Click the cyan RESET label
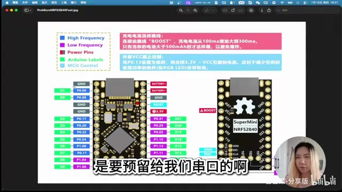This screenshot has height=192, width=342. 159,105
